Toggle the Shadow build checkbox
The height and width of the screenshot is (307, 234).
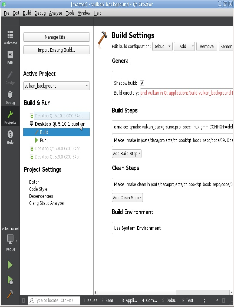(x=142, y=83)
